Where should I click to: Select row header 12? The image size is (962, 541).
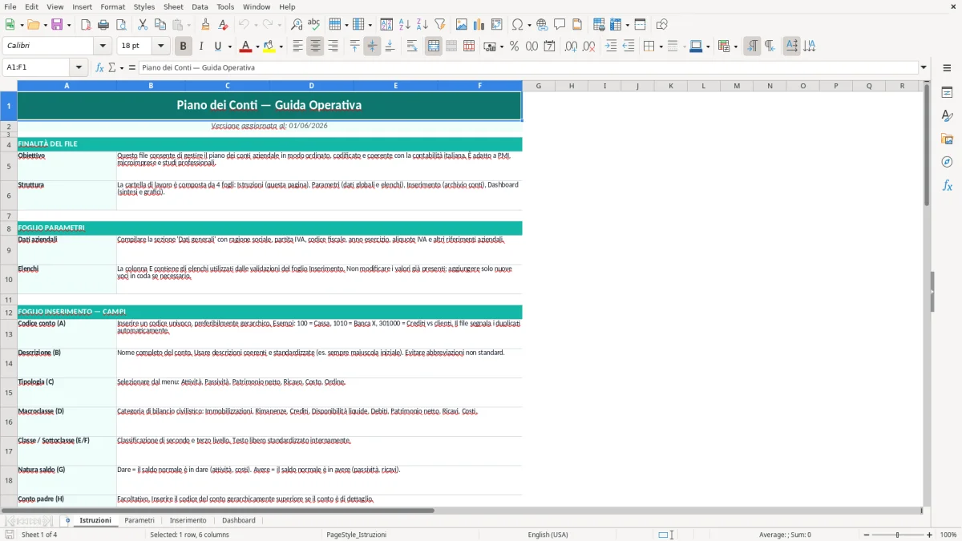tap(9, 313)
